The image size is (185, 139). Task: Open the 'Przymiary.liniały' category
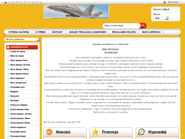[x=18, y=136]
